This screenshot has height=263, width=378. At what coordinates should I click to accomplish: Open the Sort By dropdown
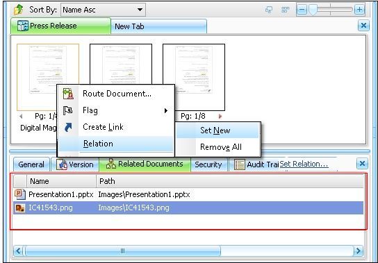tap(103, 10)
